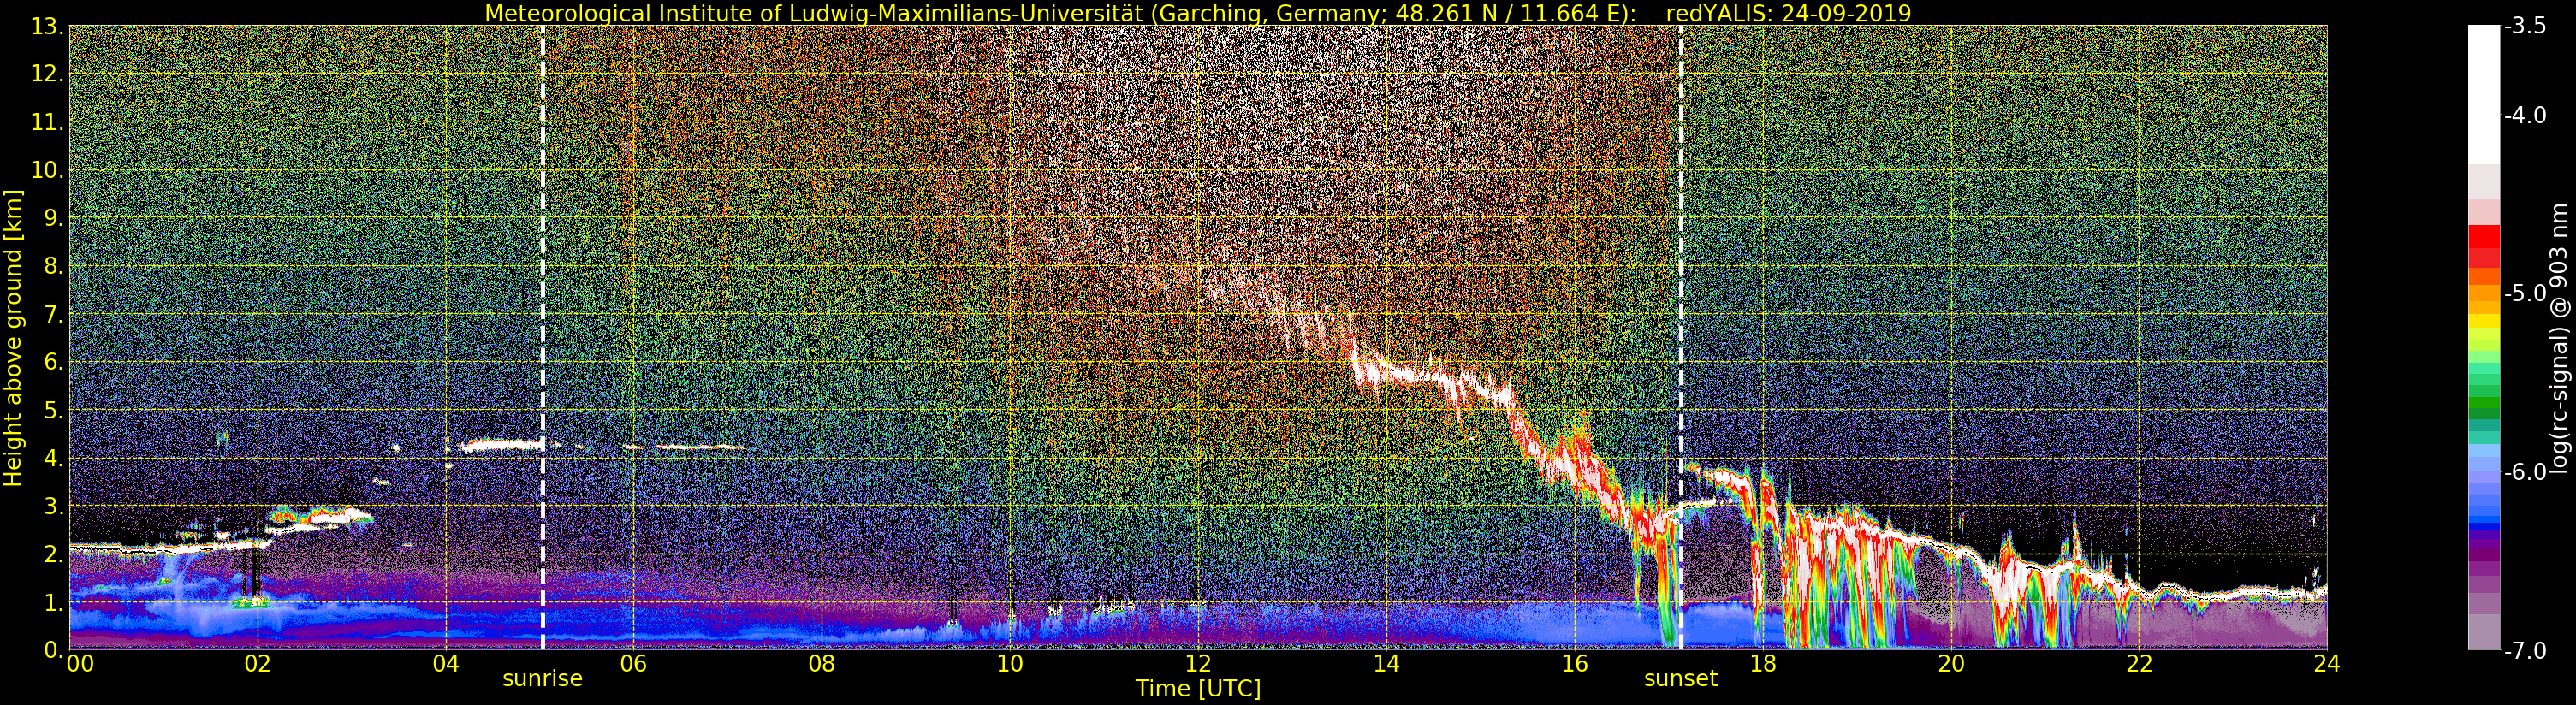Viewport: 2576px width, 705px height.
Task: Click the "sunset" label below the time axis
Action: pyautogui.click(x=1680, y=678)
